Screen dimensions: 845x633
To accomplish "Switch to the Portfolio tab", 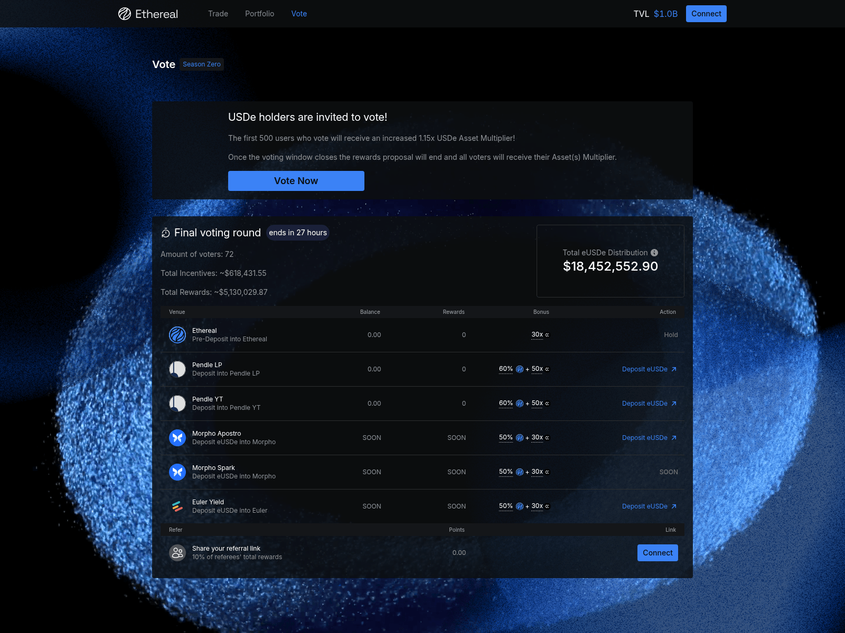I will coord(259,14).
